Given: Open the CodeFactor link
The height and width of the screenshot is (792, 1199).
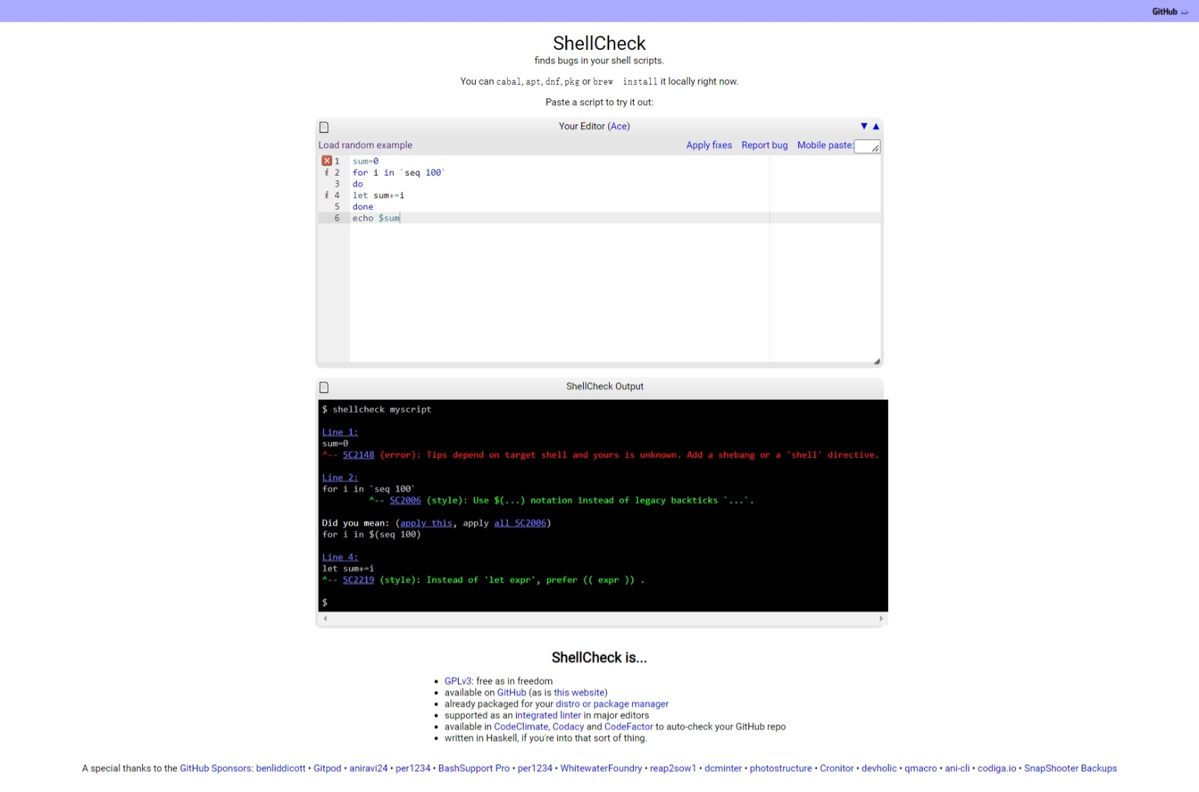Looking at the screenshot, I should [628, 726].
